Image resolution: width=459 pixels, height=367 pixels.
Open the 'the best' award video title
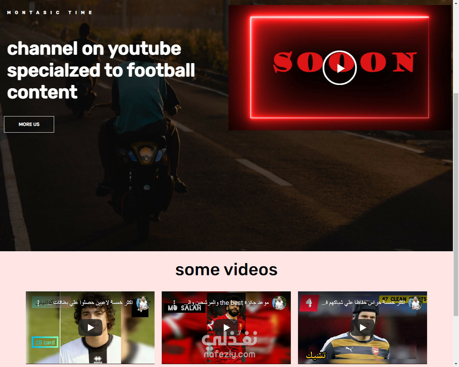coord(227,303)
